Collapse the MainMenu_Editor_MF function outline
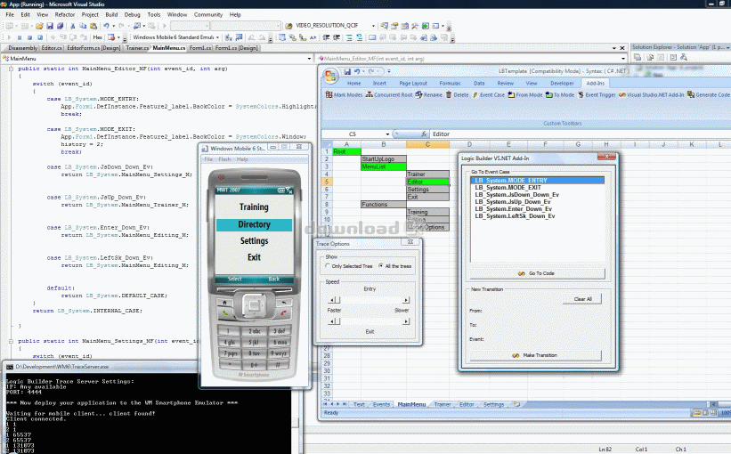 11,69
